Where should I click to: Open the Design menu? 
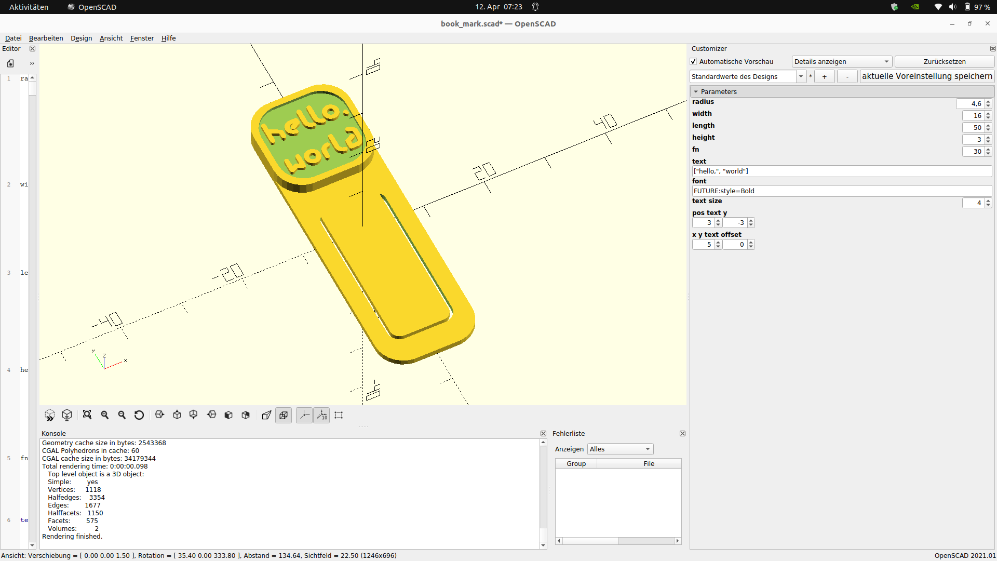tap(81, 38)
